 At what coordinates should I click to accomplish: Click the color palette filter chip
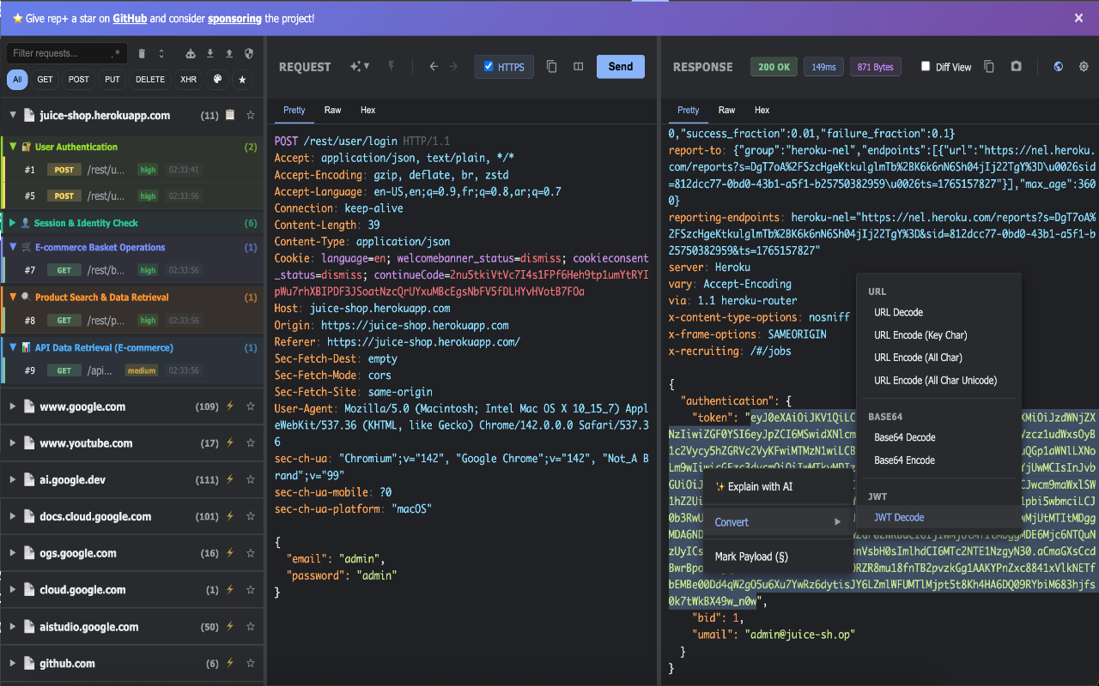click(217, 80)
